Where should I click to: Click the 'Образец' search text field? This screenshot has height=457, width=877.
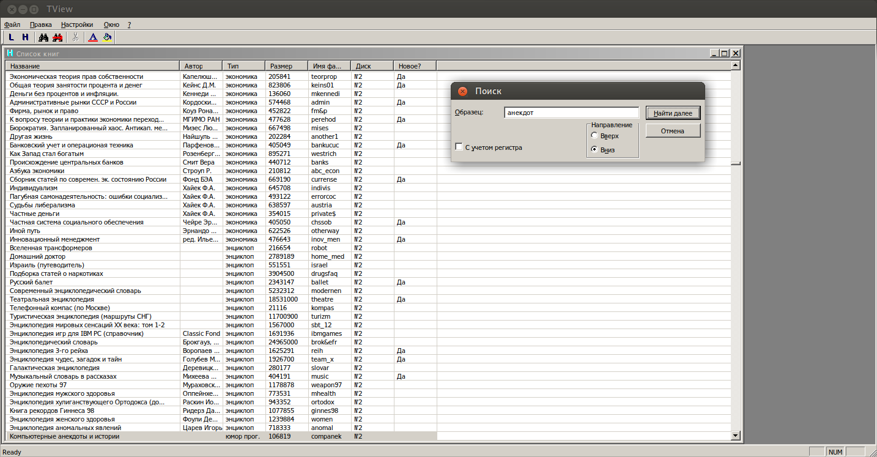point(571,113)
